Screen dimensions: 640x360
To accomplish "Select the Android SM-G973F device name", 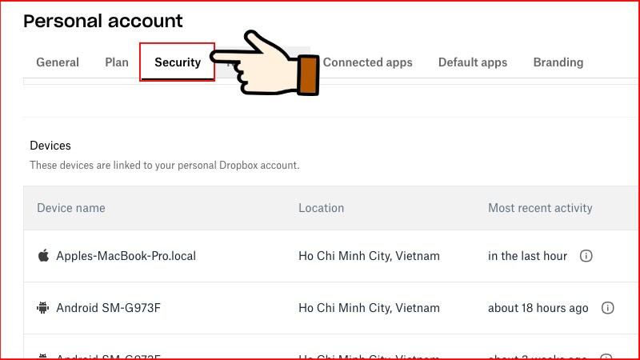I will [108, 308].
